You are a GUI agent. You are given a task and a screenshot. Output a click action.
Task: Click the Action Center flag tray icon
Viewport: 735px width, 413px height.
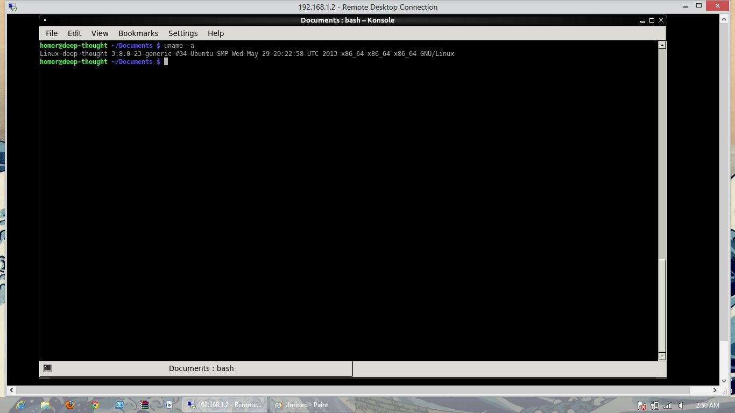(642, 405)
